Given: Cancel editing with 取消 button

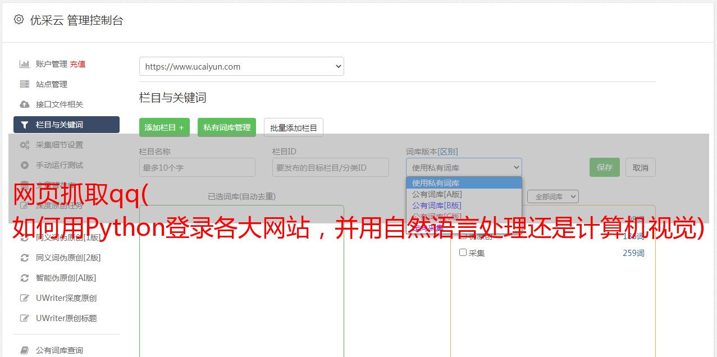Looking at the screenshot, I should tap(641, 167).
